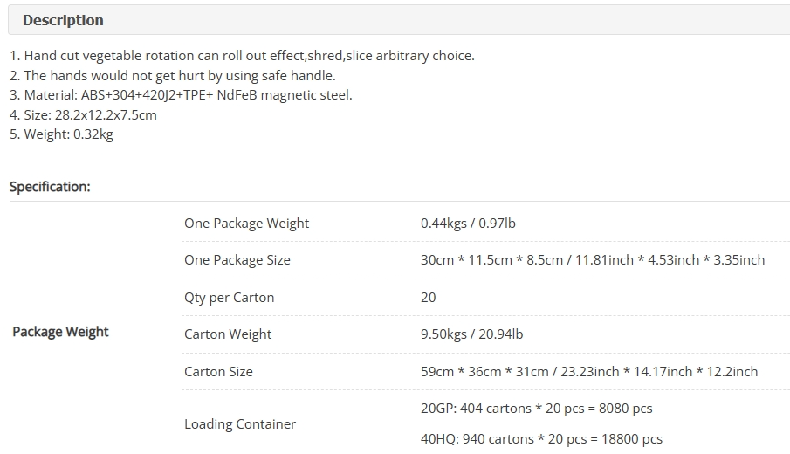Click the Description section header

point(63,20)
